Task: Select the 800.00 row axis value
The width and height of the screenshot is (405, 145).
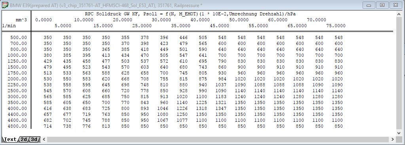Action: coord(19,49)
